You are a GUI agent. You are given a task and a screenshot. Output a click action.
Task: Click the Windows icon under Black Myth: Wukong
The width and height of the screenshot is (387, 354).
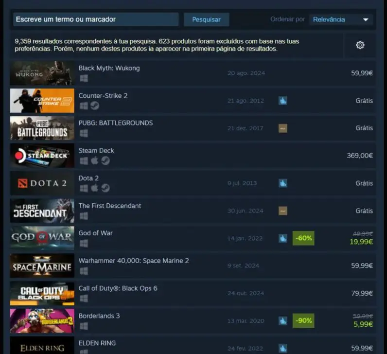84,78
